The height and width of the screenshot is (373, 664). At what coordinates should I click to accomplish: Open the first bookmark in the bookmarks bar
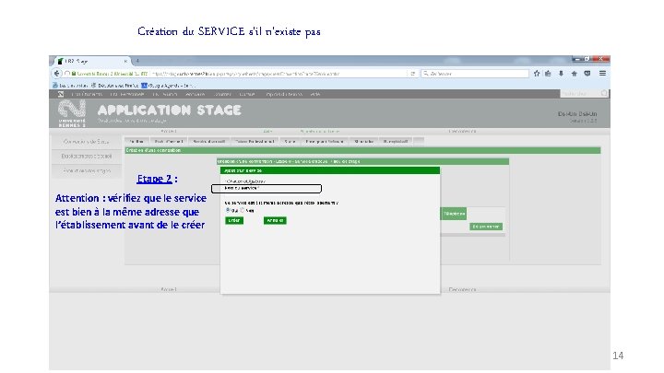point(70,86)
